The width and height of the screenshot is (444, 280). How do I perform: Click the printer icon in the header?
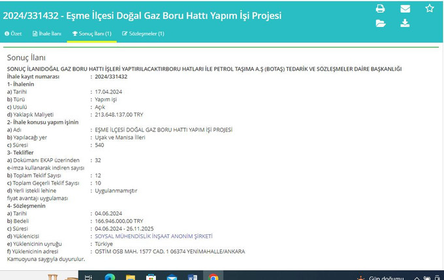coord(380,9)
